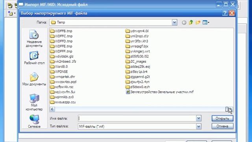Screen dimensions: 252x142
Task: Select the yrrsqsgf.bjx folder
Action: [x=137, y=46]
